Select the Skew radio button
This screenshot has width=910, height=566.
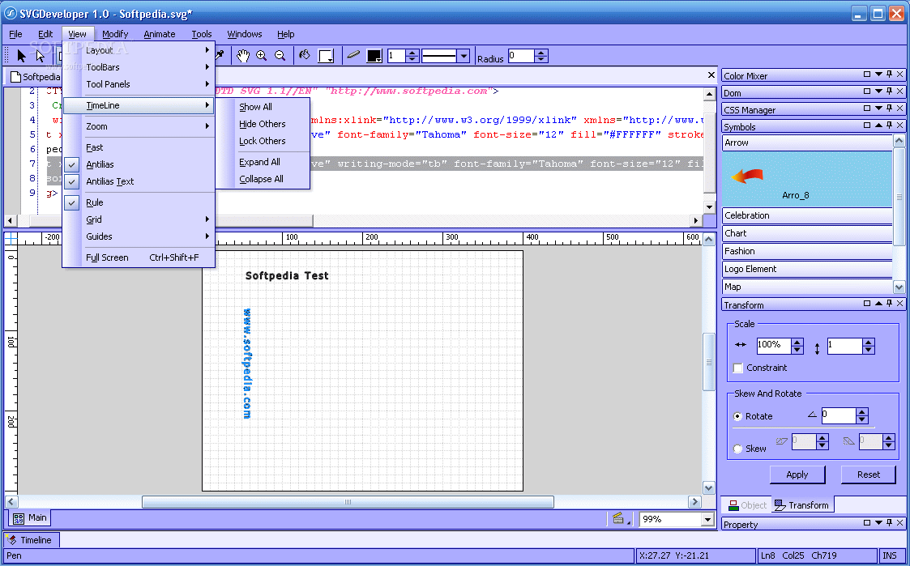click(x=737, y=449)
